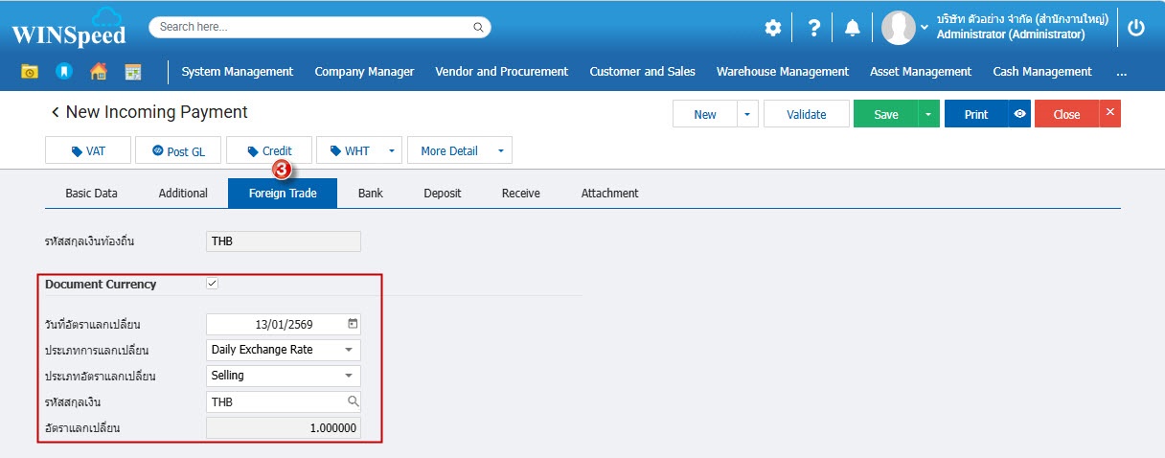
Task: Go back using the arrow beside New Incoming Payment
Action: (56, 113)
